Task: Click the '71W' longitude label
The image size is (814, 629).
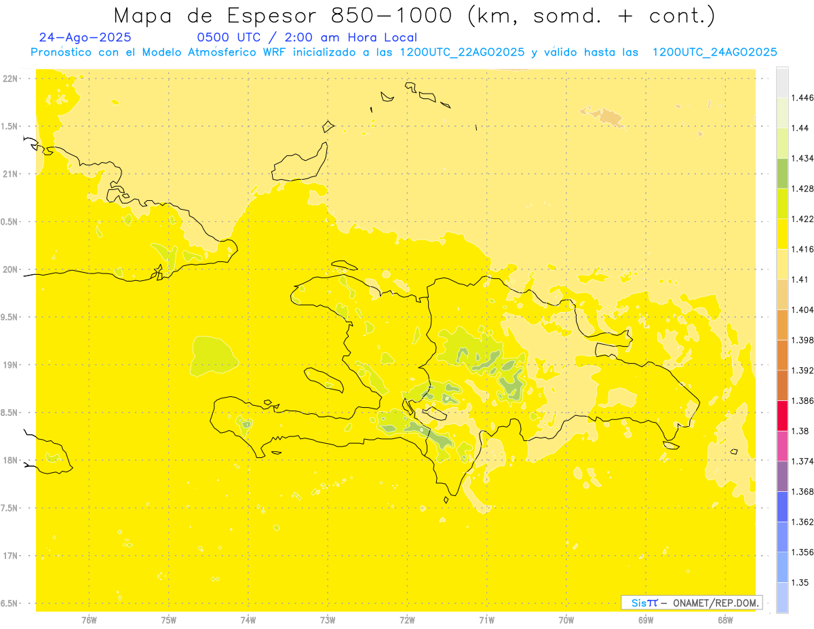Action: [x=486, y=620]
